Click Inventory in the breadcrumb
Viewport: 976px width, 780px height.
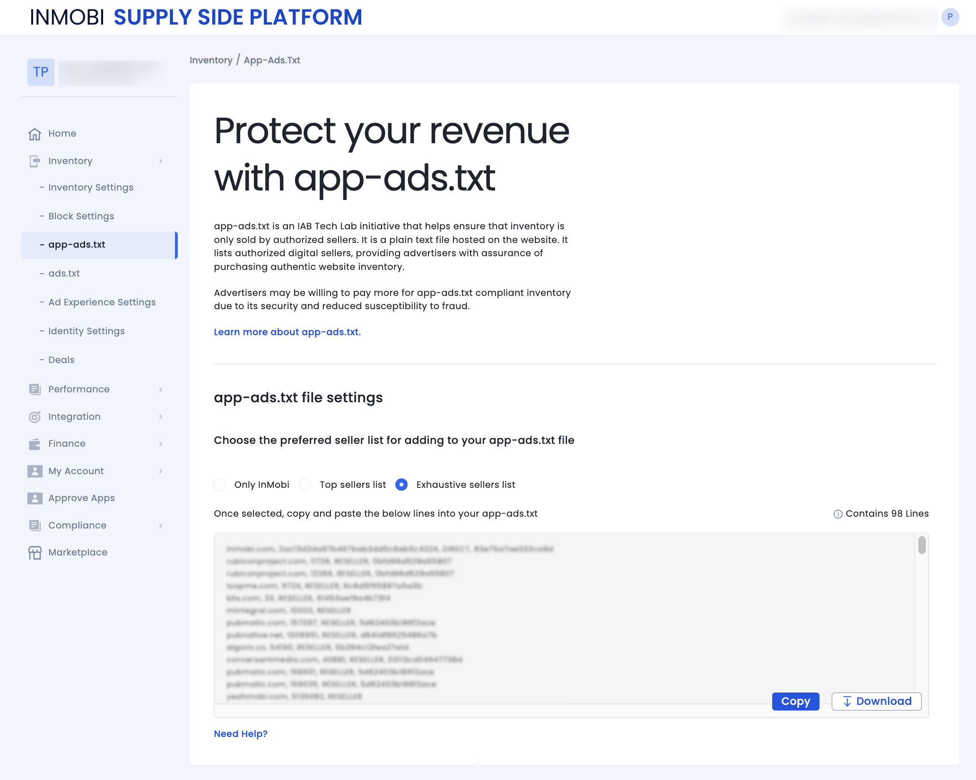(211, 61)
